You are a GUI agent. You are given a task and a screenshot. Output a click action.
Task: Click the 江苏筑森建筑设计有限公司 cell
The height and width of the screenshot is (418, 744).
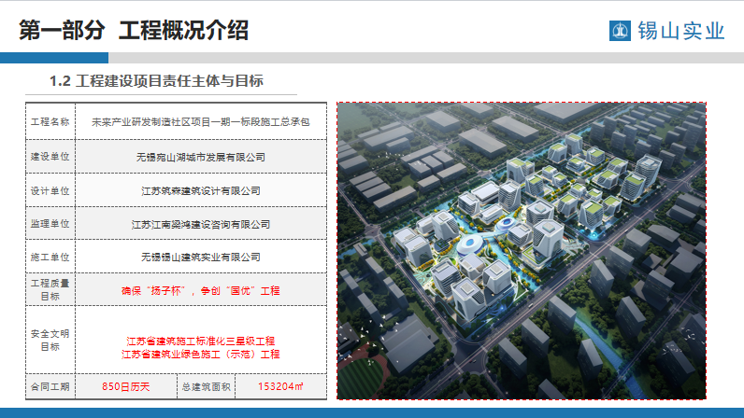pos(200,189)
